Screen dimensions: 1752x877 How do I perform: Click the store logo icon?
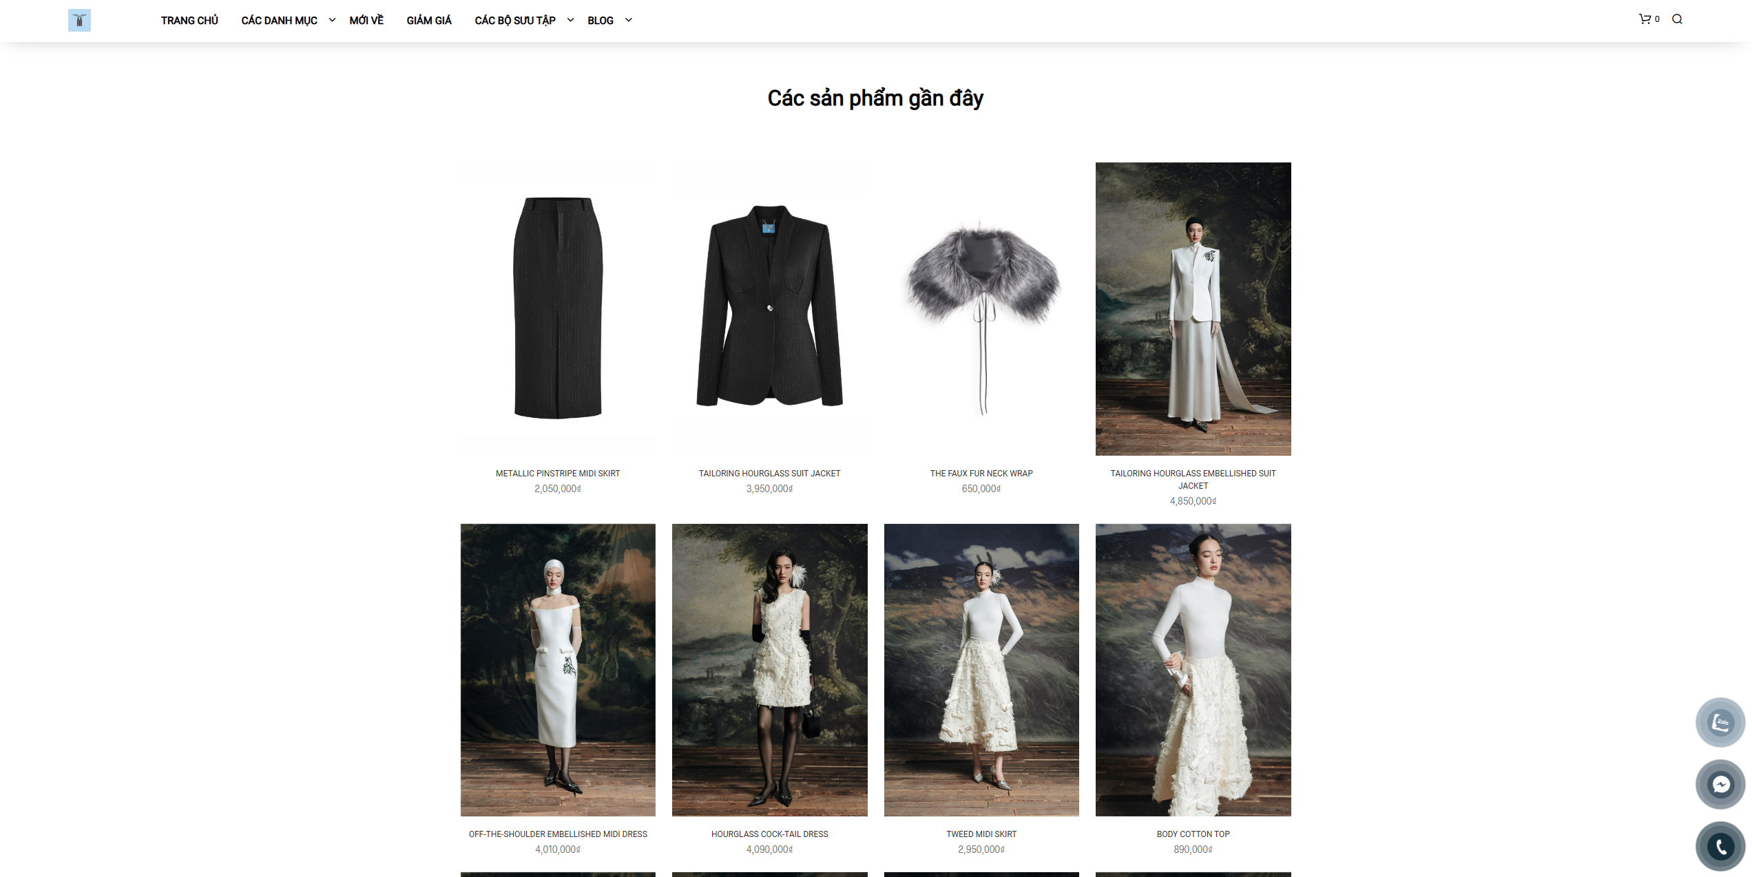(x=79, y=21)
